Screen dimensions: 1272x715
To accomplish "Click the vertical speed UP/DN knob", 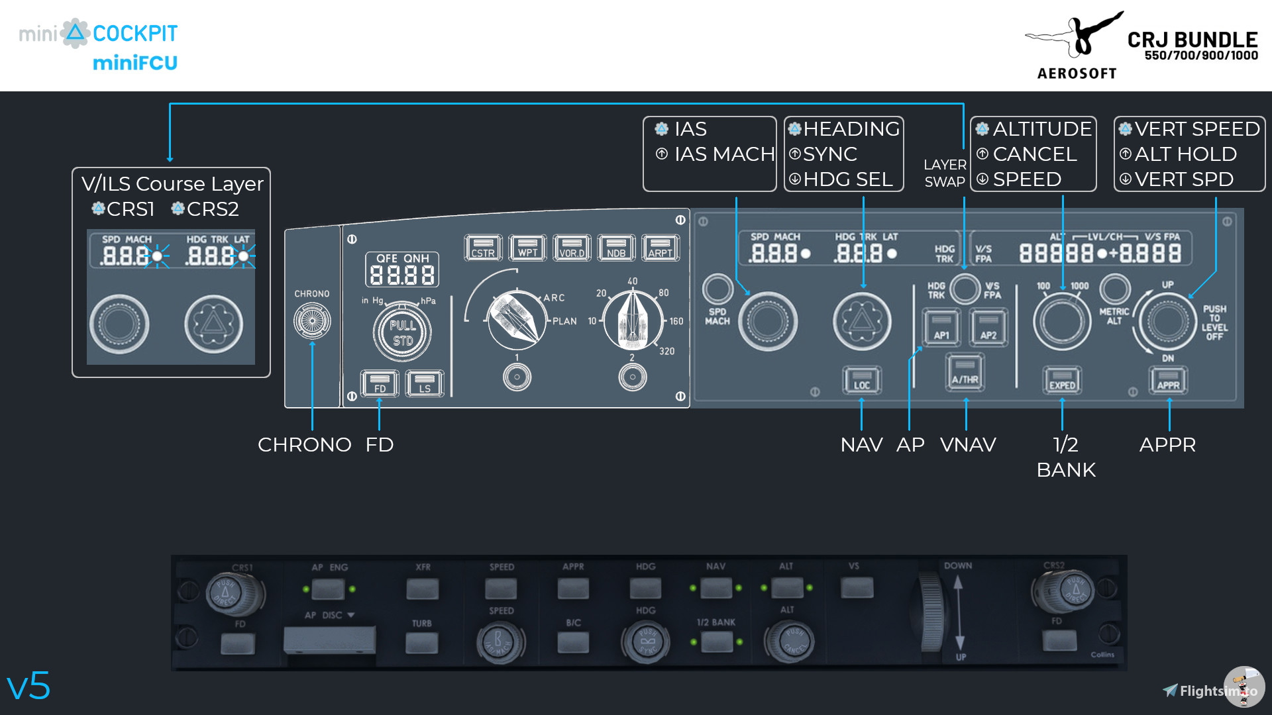I will [1167, 322].
